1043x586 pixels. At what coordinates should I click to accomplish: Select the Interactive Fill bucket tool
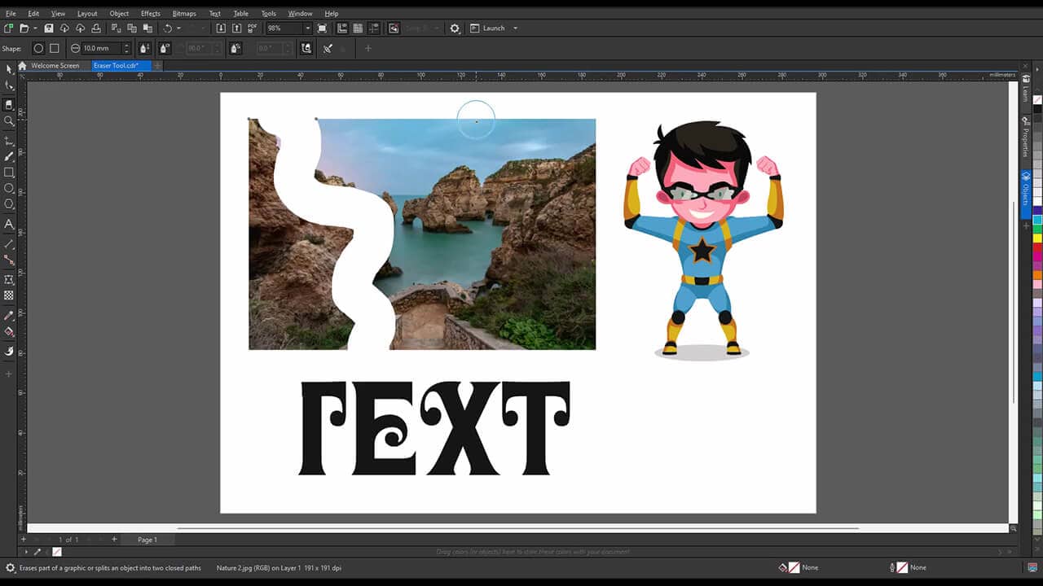click(9, 331)
